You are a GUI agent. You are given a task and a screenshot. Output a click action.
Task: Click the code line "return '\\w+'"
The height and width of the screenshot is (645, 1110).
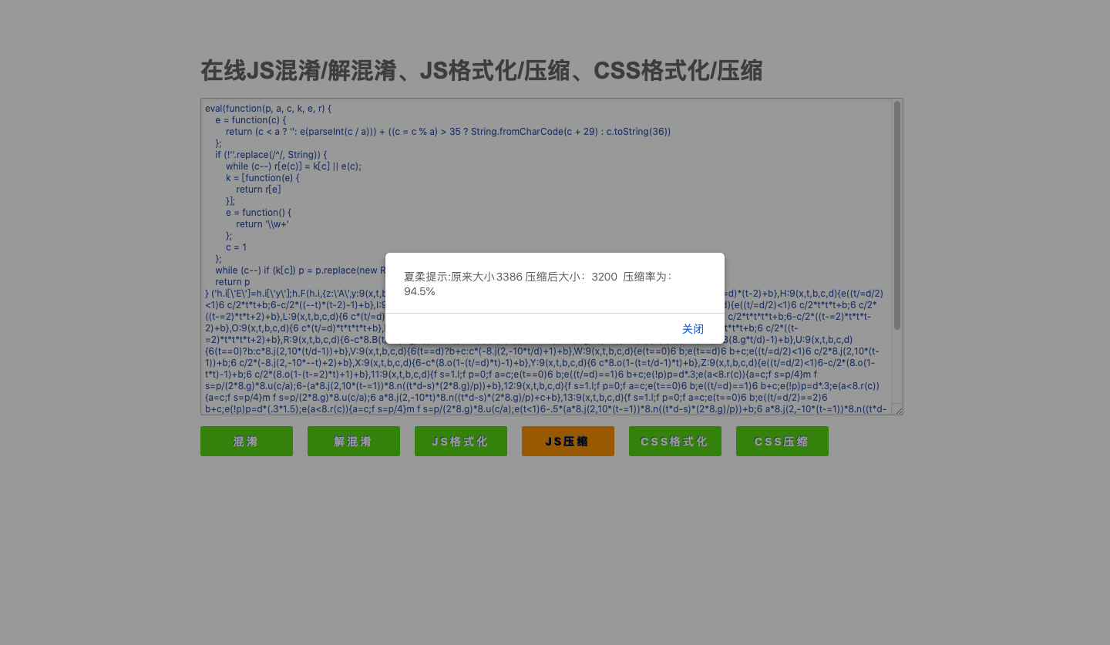[x=262, y=224]
